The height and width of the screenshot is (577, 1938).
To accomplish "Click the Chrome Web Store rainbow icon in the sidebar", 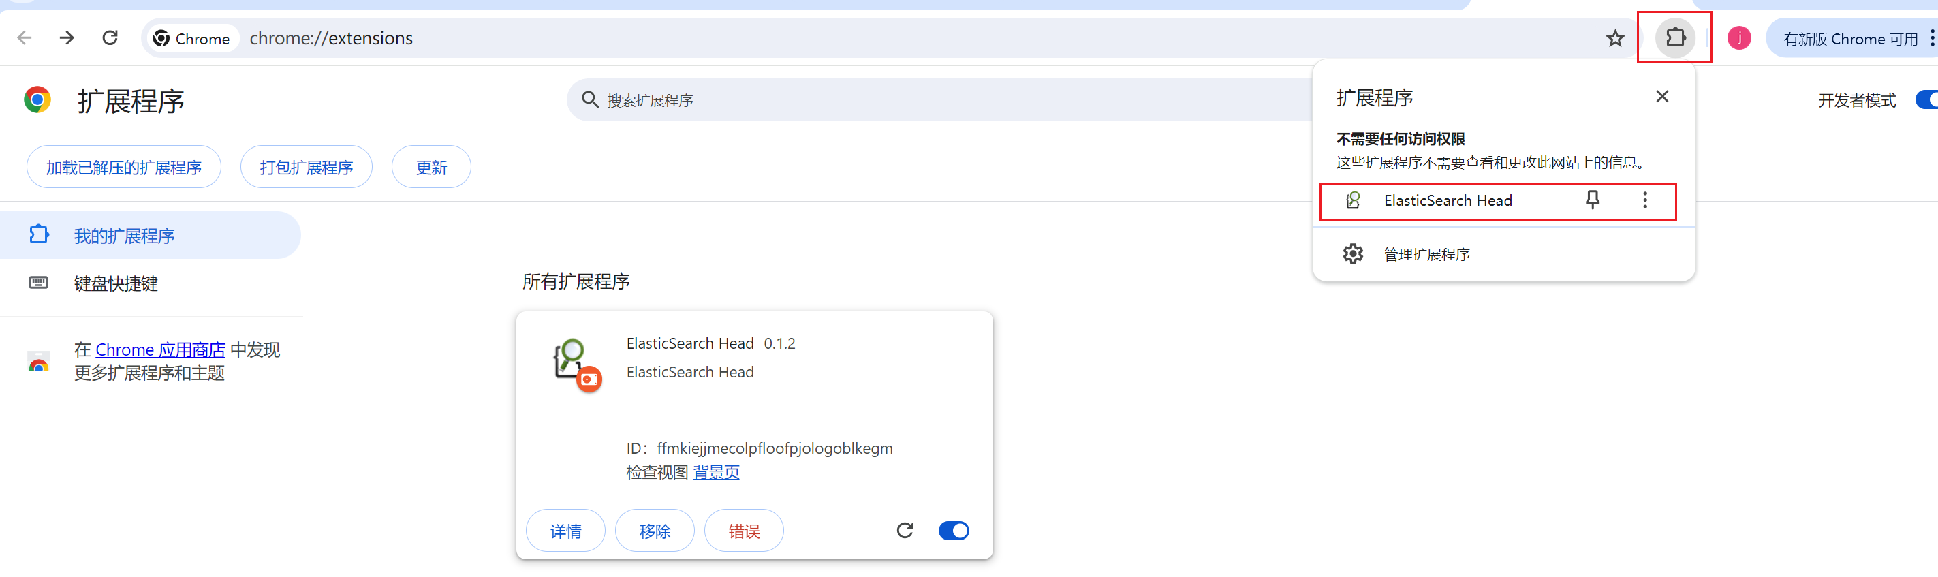I will coord(38,362).
